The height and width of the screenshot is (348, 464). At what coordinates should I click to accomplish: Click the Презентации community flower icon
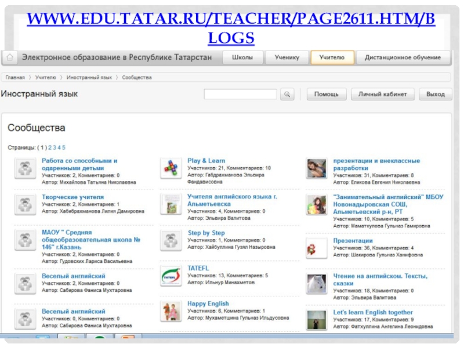[x=317, y=248]
